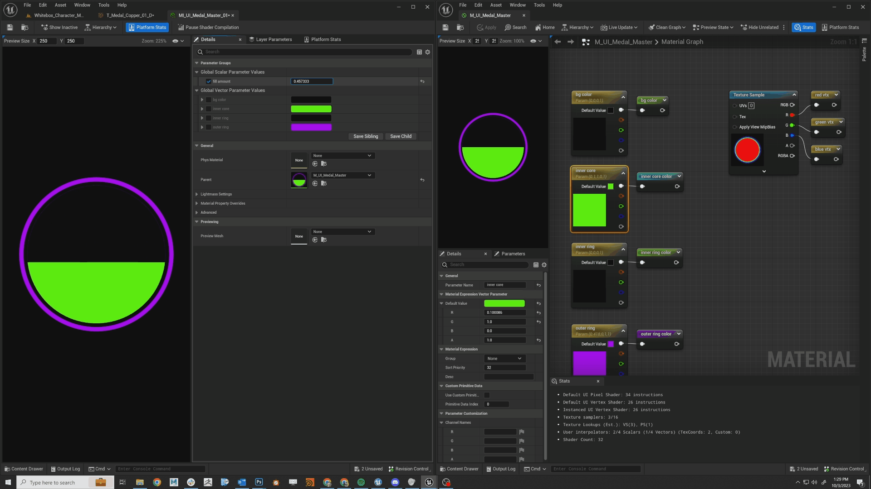Navigate back with graph arrow

[558, 42]
